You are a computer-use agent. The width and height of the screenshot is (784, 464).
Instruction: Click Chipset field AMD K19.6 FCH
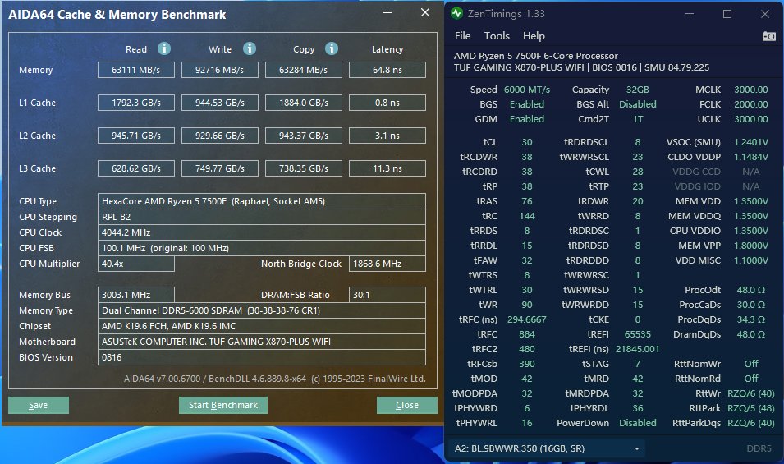click(262, 326)
